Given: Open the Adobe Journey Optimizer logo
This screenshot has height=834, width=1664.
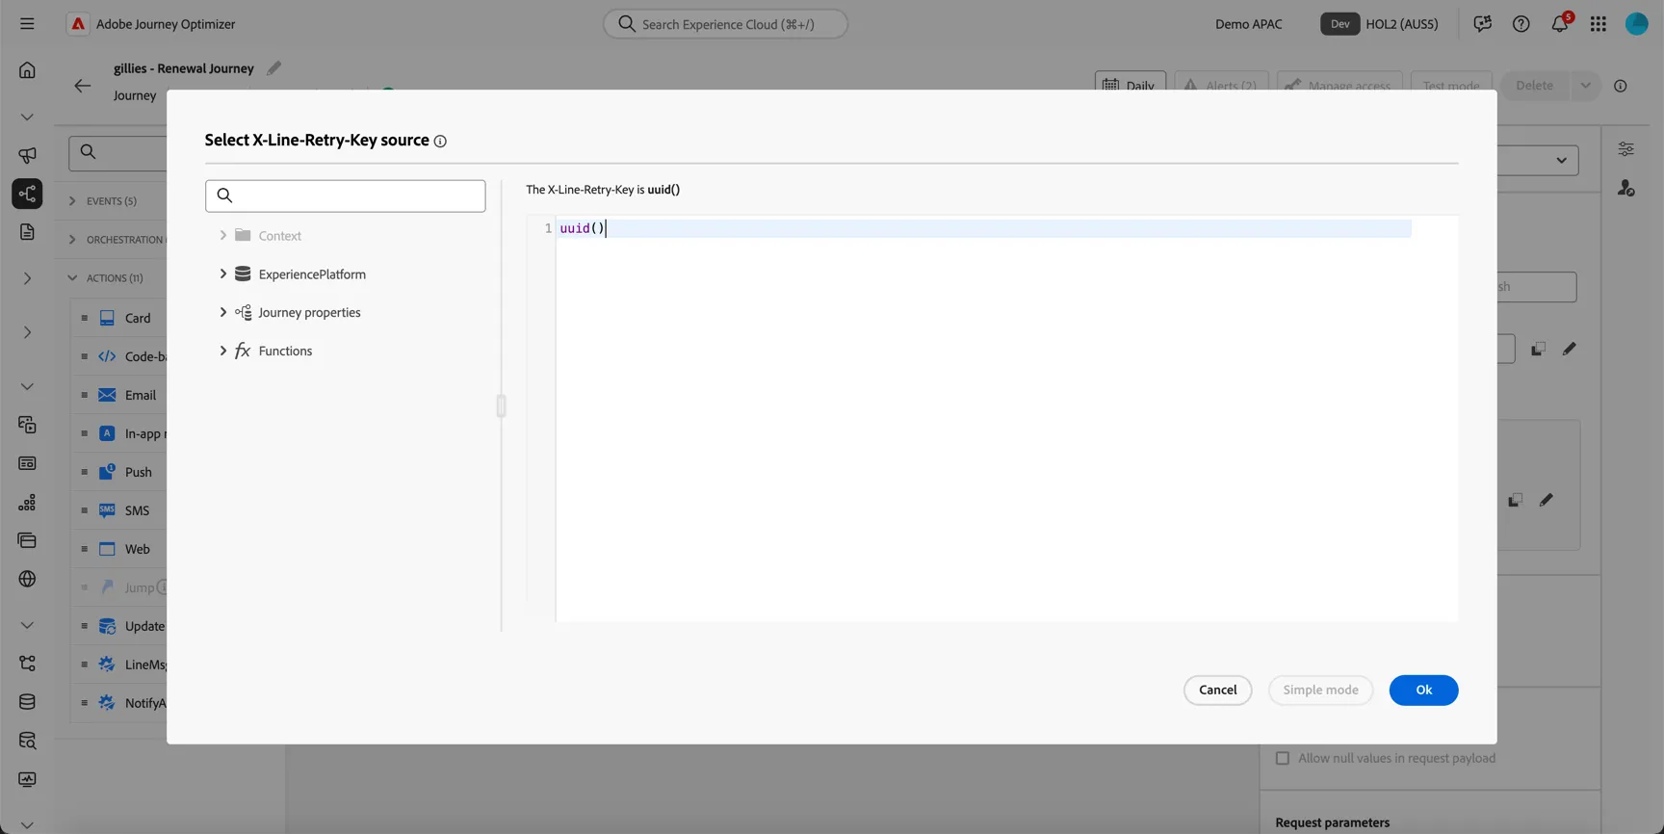Looking at the screenshot, I should [78, 24].
